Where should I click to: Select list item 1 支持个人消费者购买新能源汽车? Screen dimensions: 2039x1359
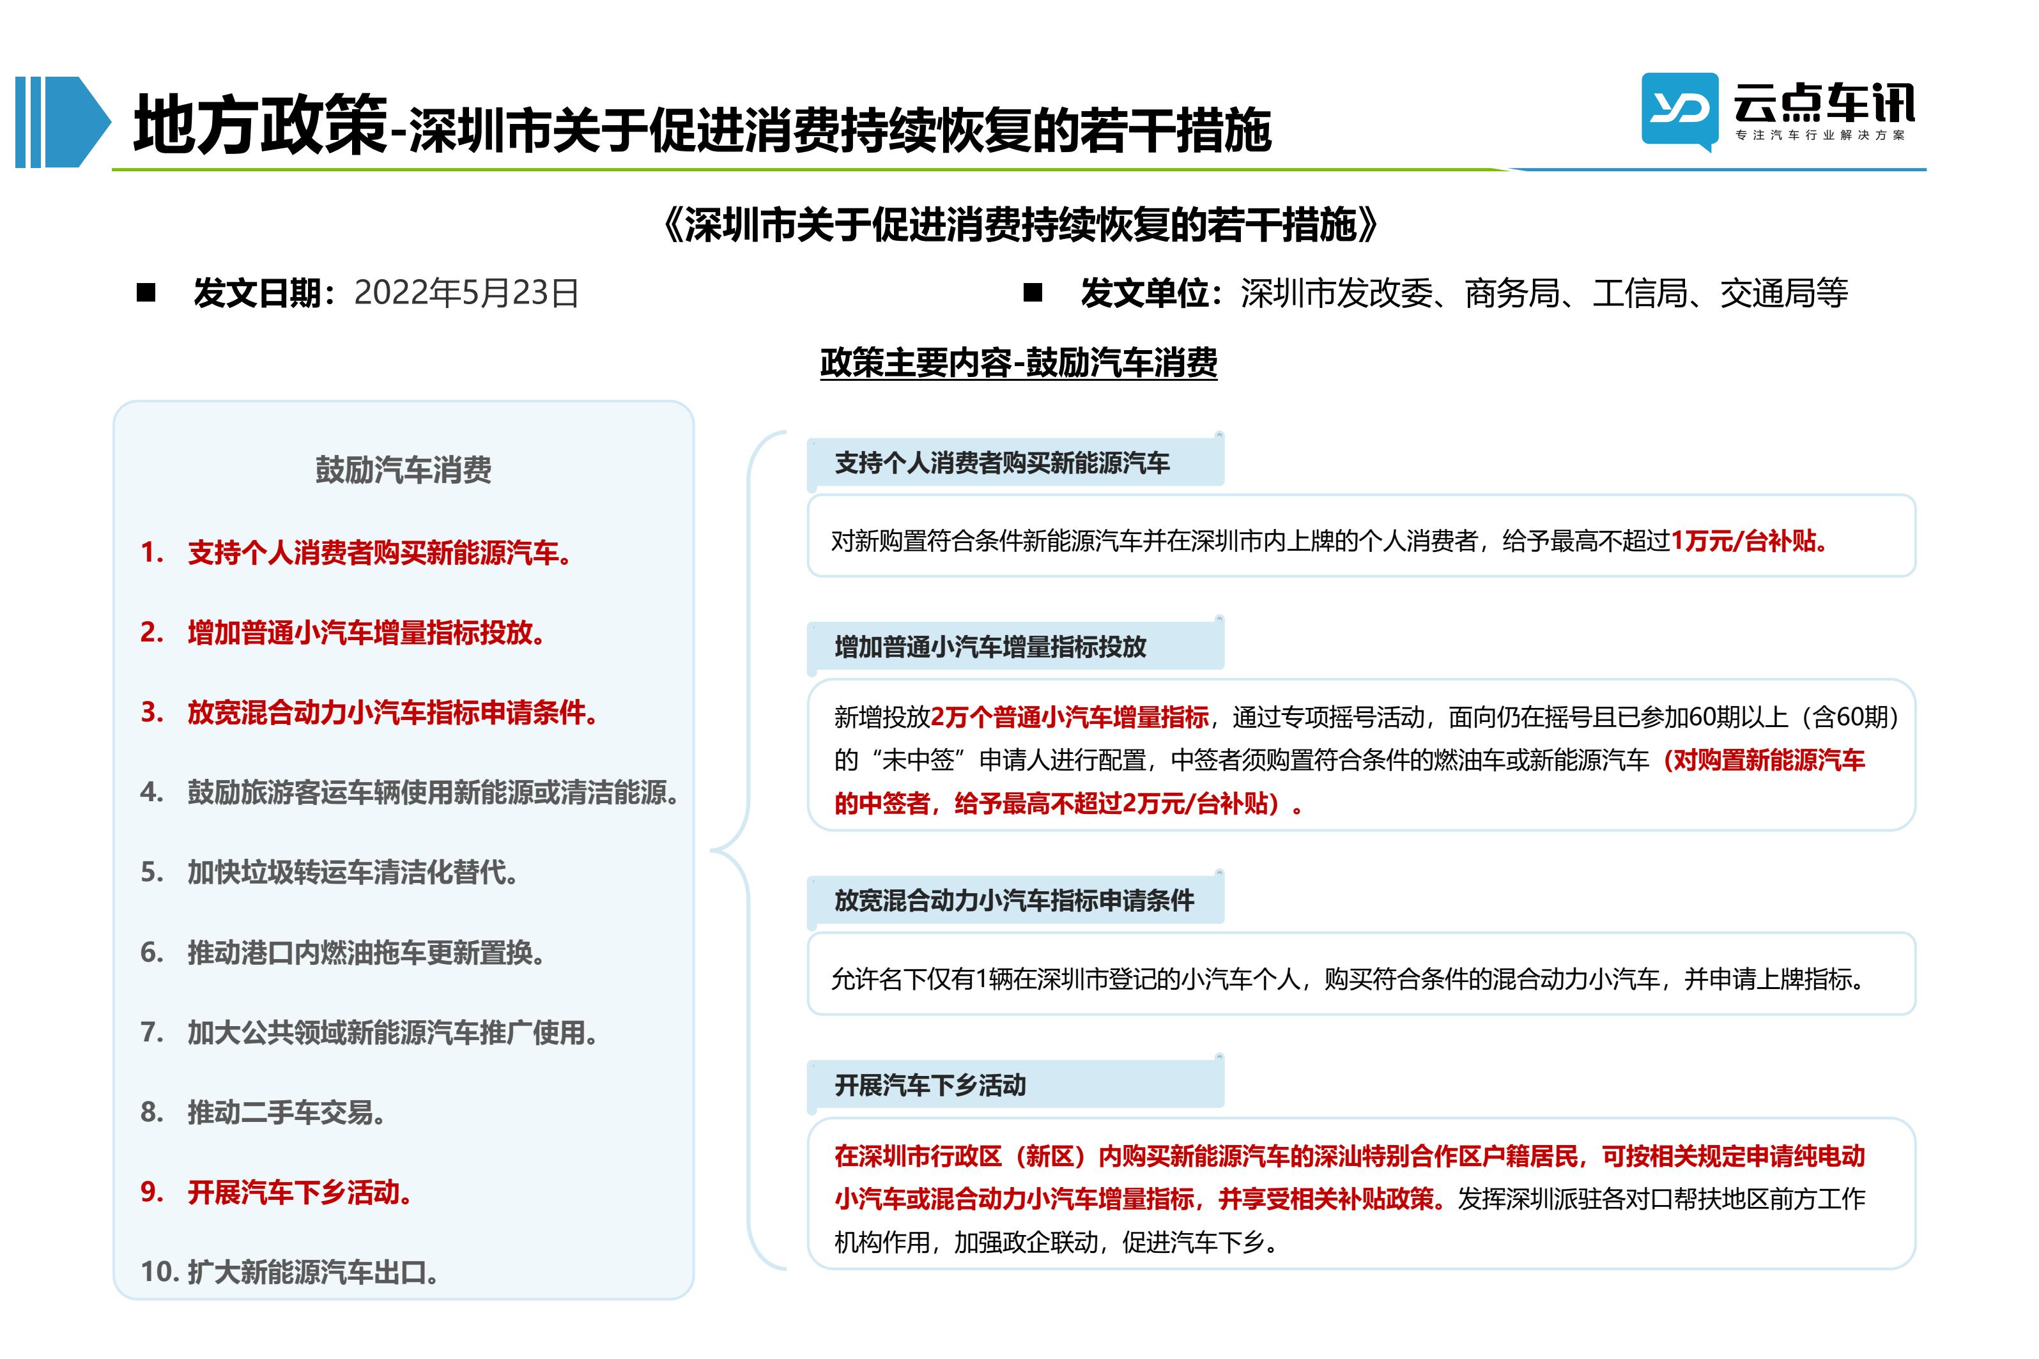point(356,552)
